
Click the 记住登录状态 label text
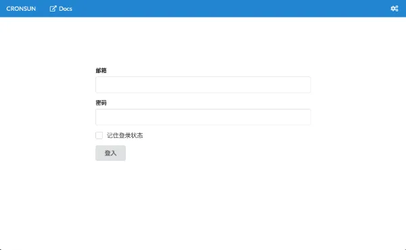tap(125, 135)
